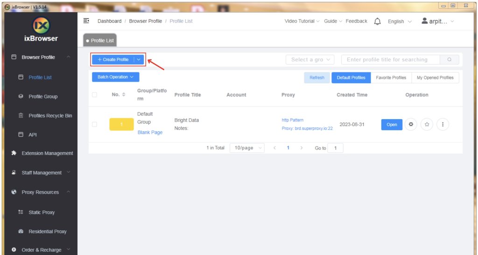The width and height of the screenshot is (478, 255).
Task: Sort profiles by the No. column arrows
Action: tap(124, 95)
